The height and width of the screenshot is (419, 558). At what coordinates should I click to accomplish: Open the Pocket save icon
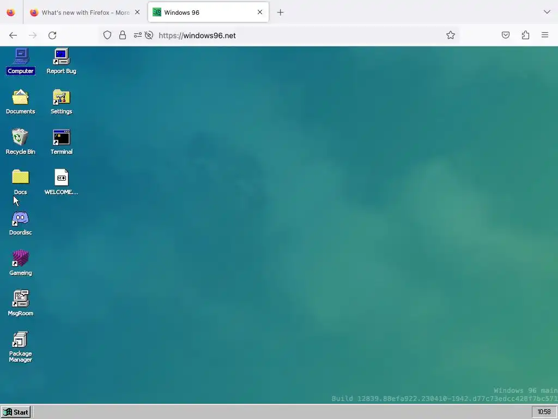[x=506, y=35]
